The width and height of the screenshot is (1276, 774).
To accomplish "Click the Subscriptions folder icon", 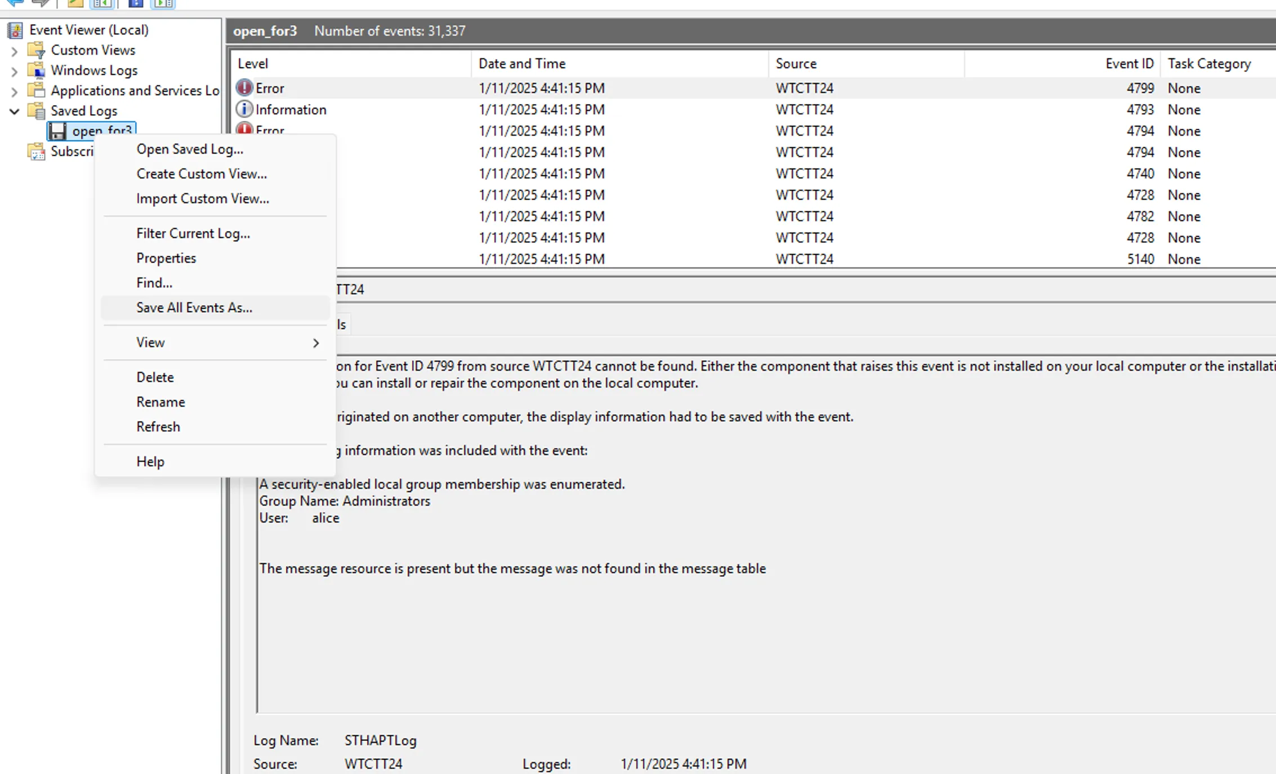I will click(x=37, y=151).
